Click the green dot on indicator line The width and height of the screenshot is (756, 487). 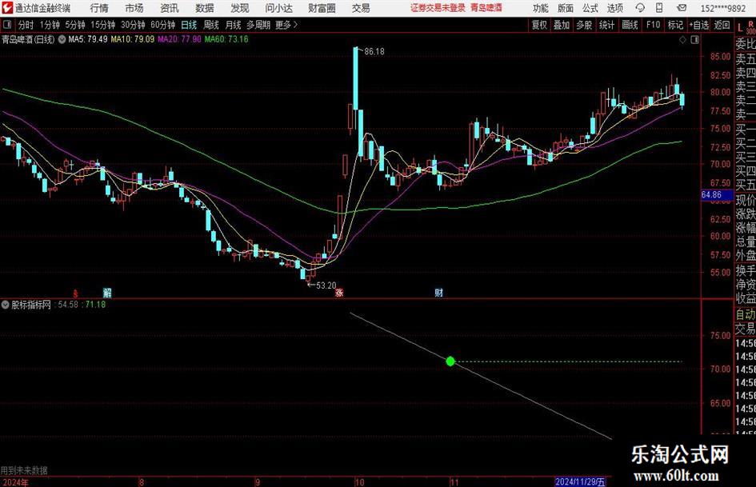point(450,361)
